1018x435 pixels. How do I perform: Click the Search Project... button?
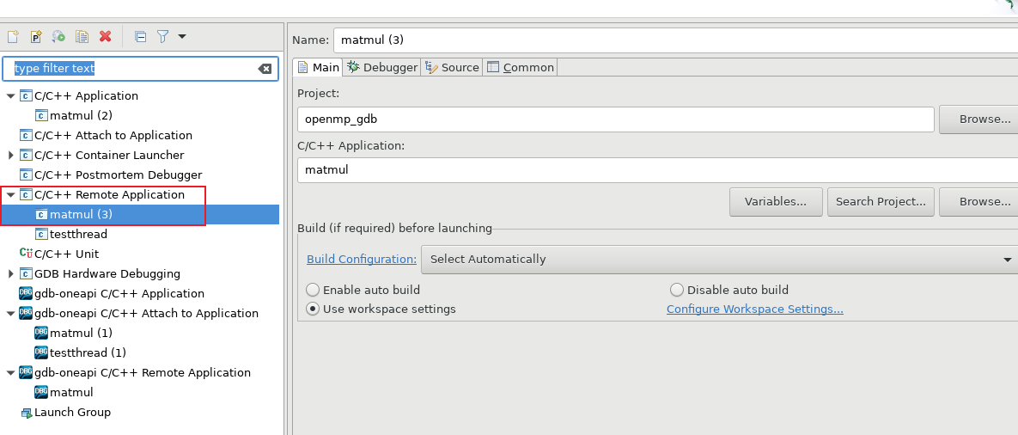coord(881,201)
